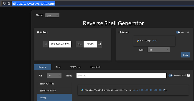Toggle the Listener Advanced switch
Screen dimensions: 194x101
point(178,32)
